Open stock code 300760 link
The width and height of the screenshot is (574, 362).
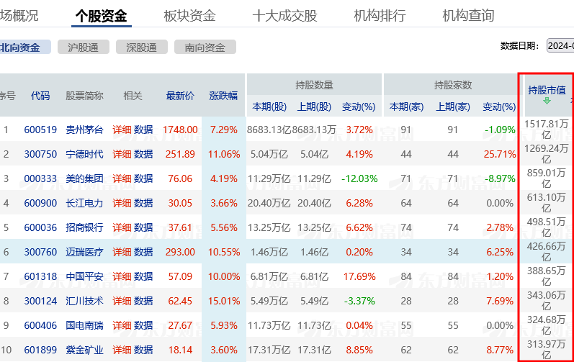40,252
